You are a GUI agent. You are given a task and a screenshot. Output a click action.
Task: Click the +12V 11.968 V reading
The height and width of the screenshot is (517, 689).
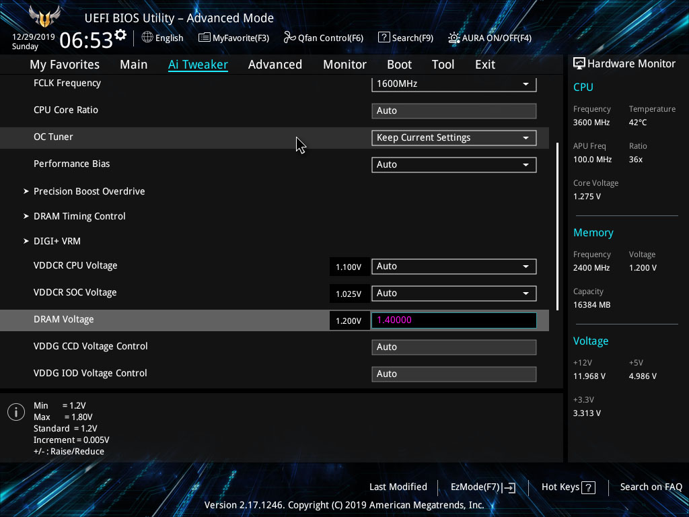[x=589, y=376]
